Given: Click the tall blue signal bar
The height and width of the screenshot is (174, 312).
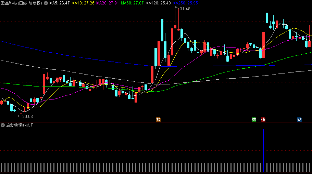Looking at the screenshot, I should tap(263, 150).
